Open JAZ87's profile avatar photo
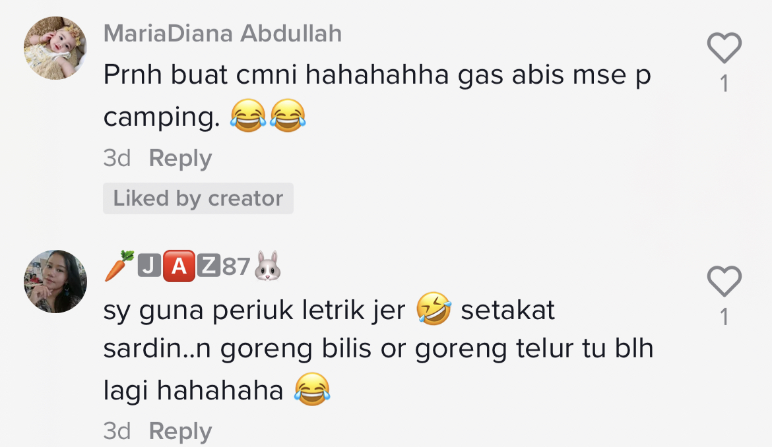This screenshot has height=447, width=772. [x=55, y=282]
